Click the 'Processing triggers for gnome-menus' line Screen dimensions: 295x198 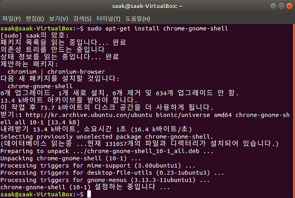[105, 180]
